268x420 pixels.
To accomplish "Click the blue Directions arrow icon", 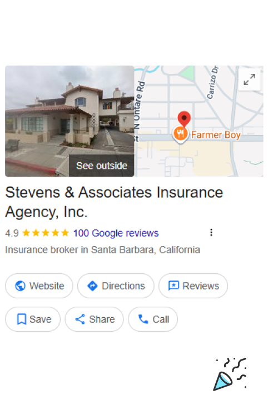I will [92, 286].
